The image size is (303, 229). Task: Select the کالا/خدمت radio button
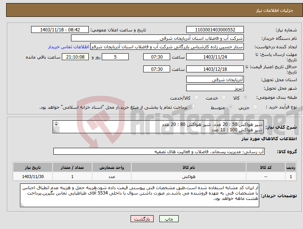(196, 97)
